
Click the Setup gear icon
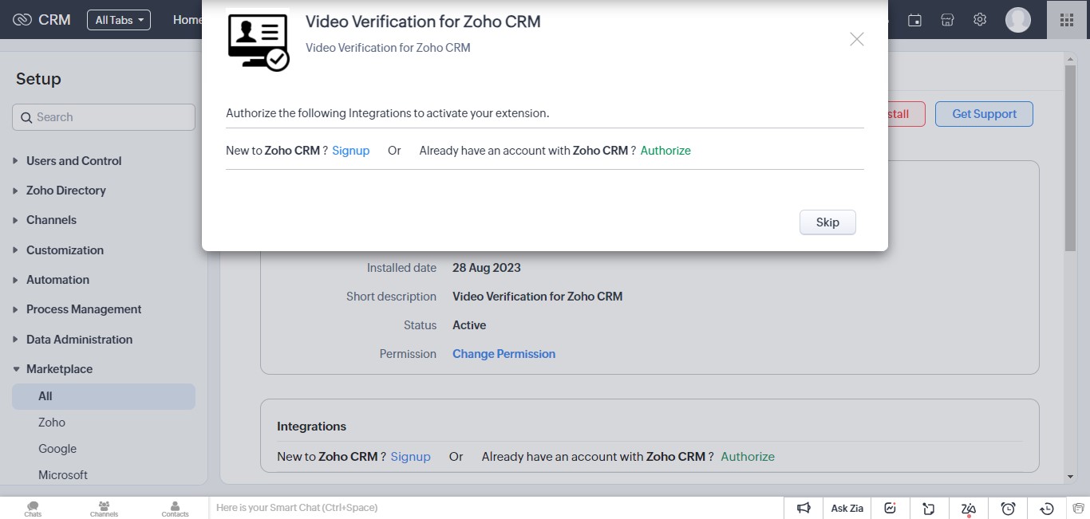pyautogui.click(x=980, y=20)
